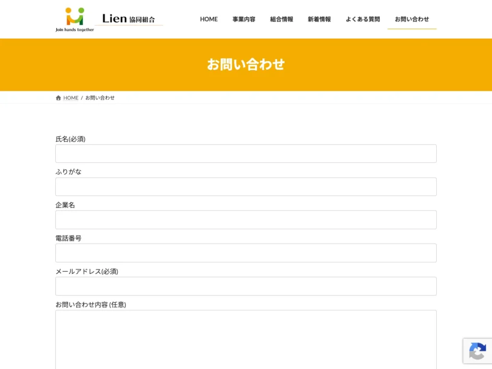This screenshot has width=492, height=369.
Task: Open the HOME menu item
Action: click(x=209, y=19)
